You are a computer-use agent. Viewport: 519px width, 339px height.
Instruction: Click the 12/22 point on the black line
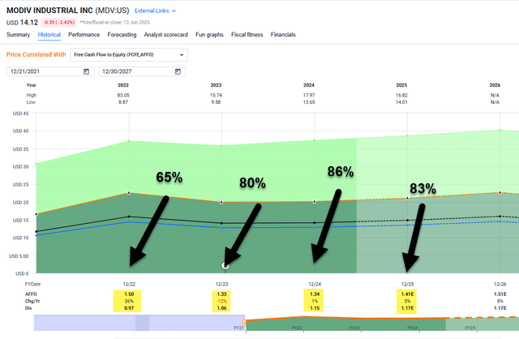129,217
